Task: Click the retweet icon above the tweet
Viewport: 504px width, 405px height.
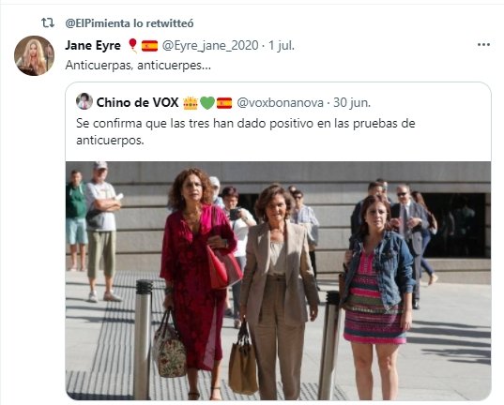Action: (48, 22)
